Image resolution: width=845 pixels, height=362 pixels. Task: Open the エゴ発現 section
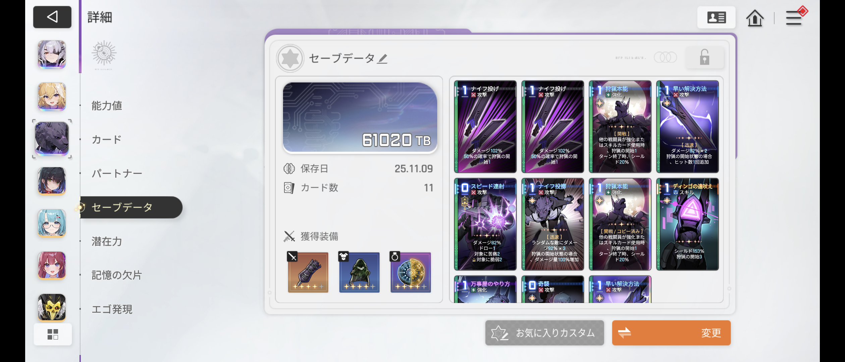click(112, 309)
